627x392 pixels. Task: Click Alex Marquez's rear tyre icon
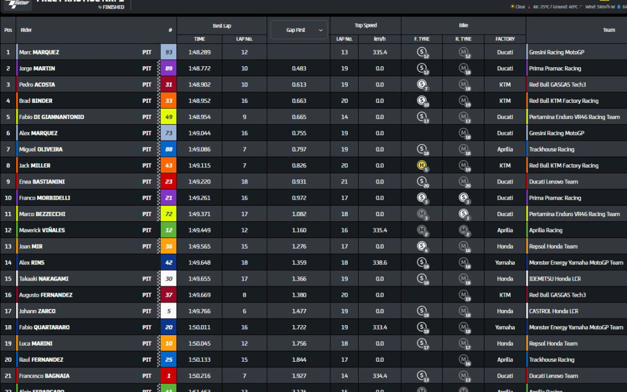(464, 133)
